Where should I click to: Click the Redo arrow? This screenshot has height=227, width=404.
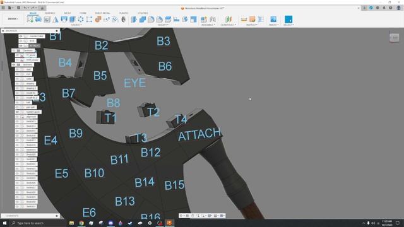pyautogui.click(x=33, y=8)
